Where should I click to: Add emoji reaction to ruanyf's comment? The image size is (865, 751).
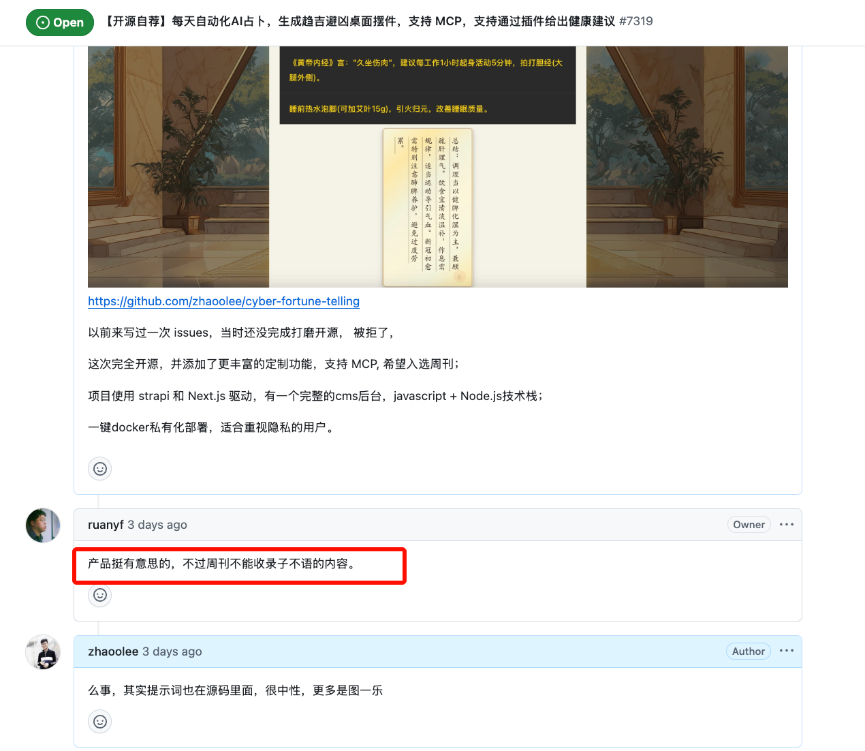100,595
